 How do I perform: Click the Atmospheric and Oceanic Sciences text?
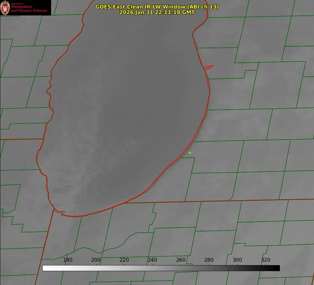pyautogui.click(x=29, y=9)
